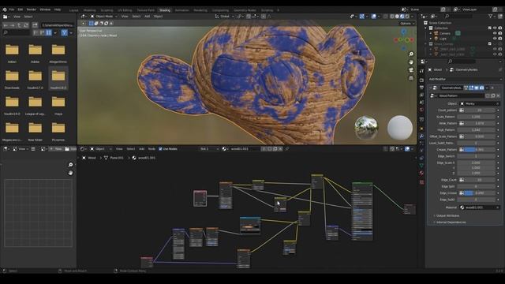Open the Add Modifier dropdown

pos(465,79)
